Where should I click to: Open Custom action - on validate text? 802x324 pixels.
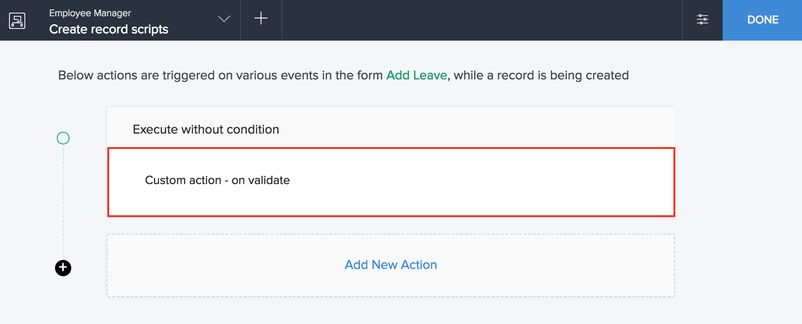click(217, 181)
